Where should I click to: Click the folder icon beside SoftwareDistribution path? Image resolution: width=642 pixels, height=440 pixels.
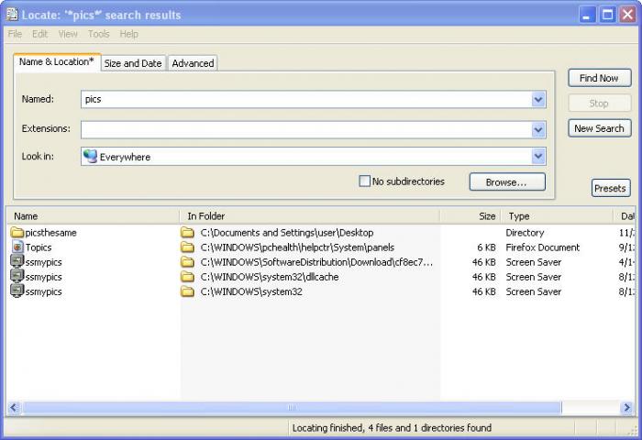[x=187, y=262]
